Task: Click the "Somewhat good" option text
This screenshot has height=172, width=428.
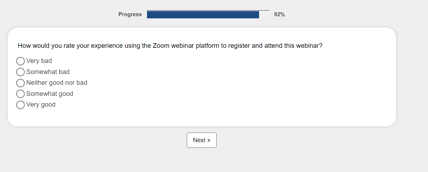Action: [x=50, y=94]
